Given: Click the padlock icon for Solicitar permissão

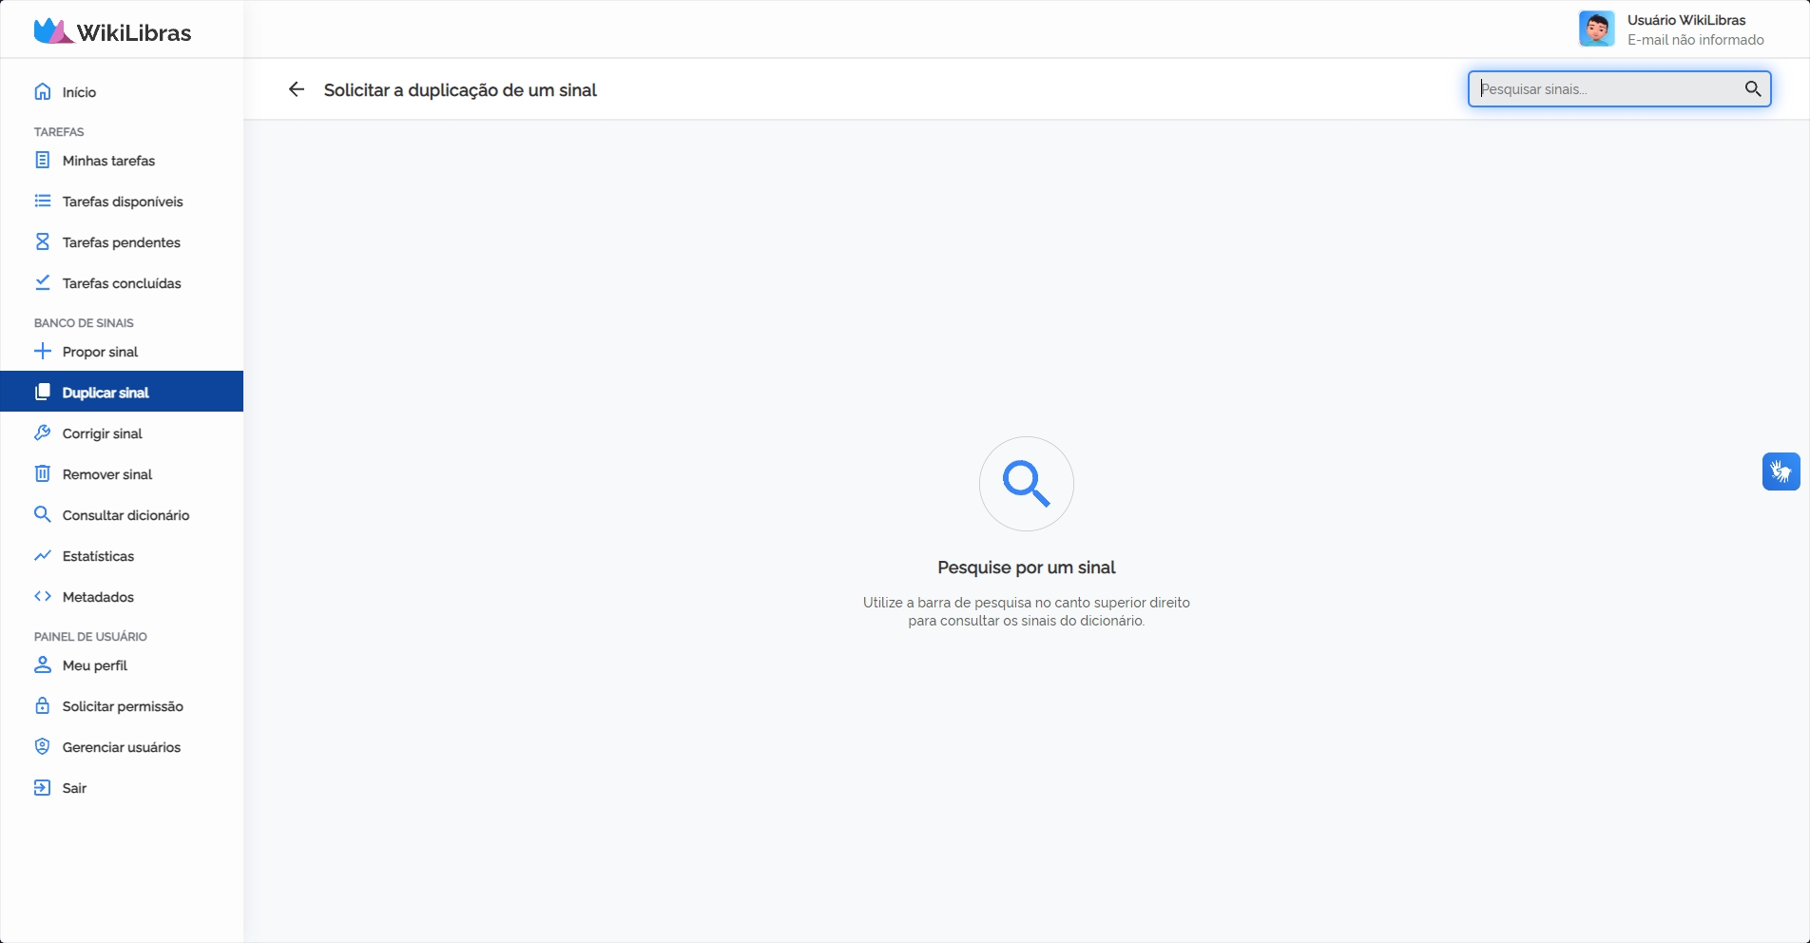Looking at the screenshot, I should pos(43,706).
